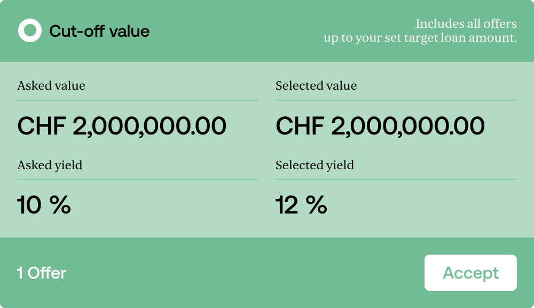Click the asked value amount CHF 2,000,000.00

point(122,126)
